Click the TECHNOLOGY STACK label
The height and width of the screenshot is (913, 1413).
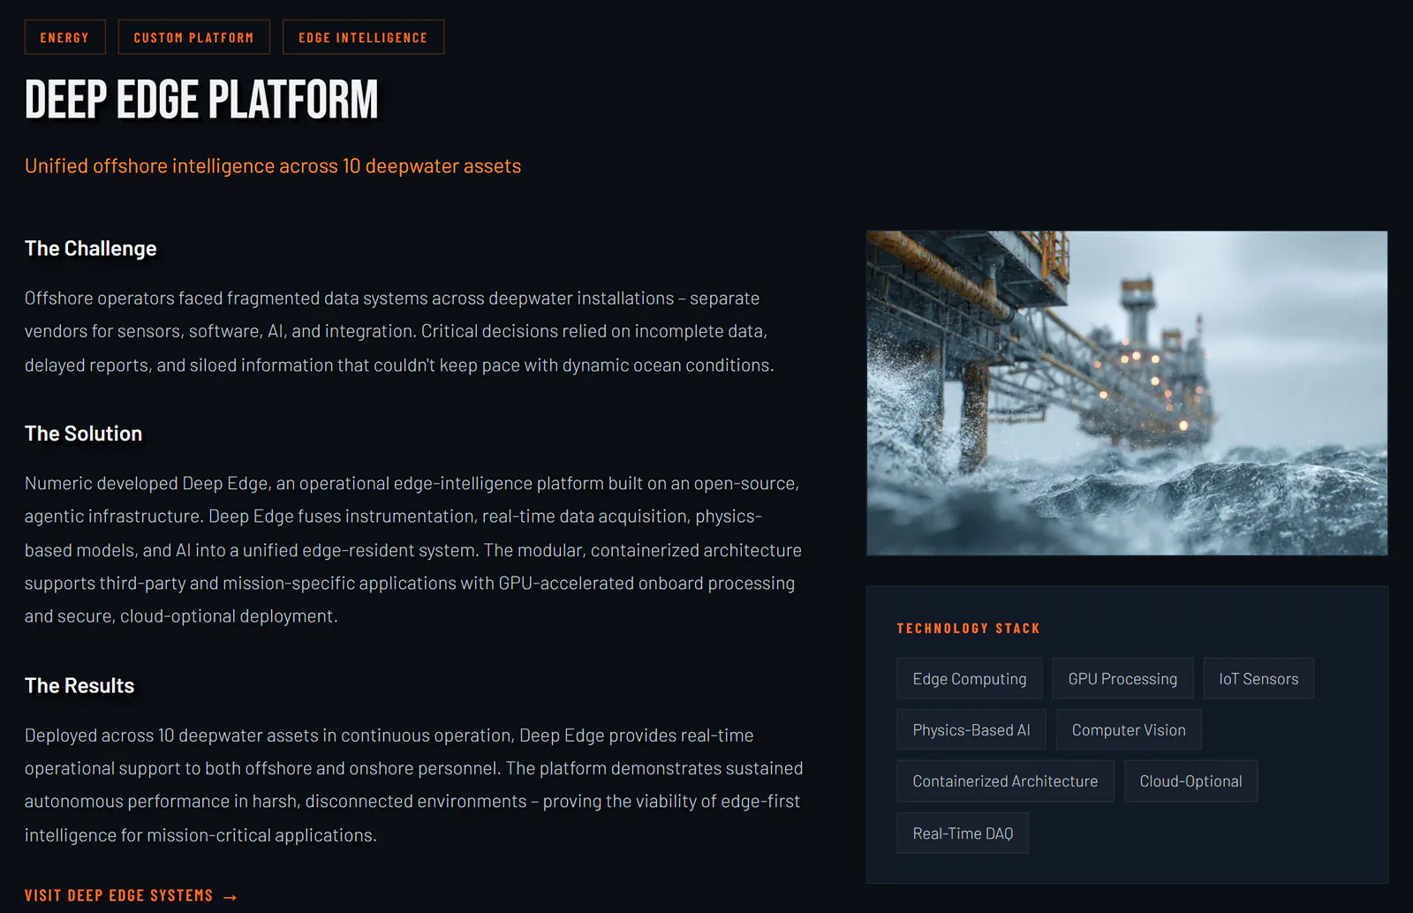(x=968, y=628)
